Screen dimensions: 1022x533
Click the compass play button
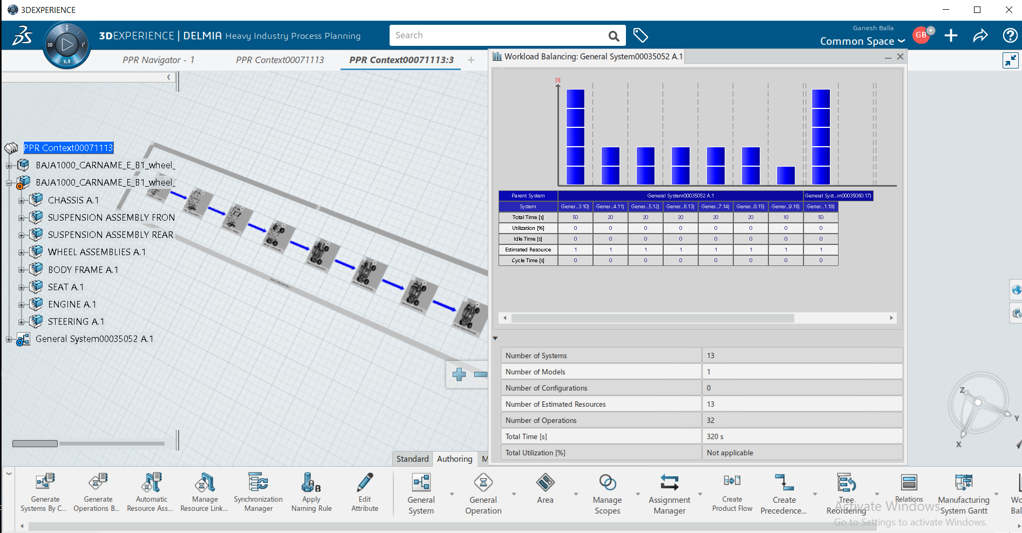tap(67, 45)
